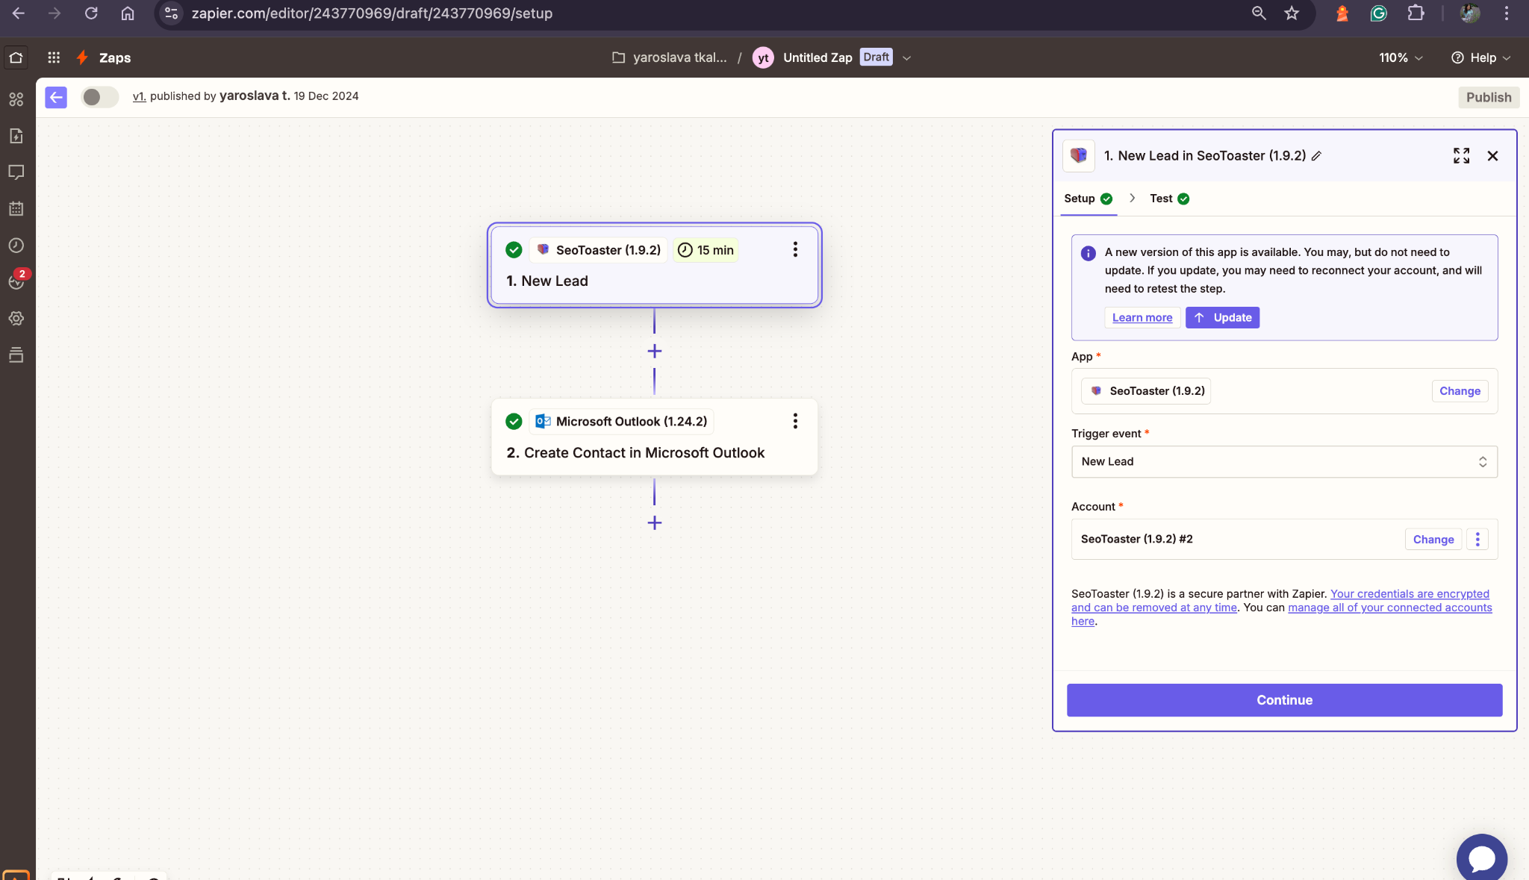Switch to the Test tab

(1169, 199)
